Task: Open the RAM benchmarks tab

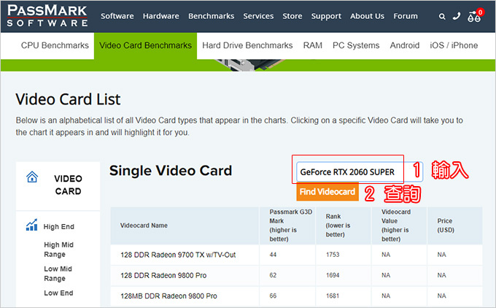Action: 312,45
